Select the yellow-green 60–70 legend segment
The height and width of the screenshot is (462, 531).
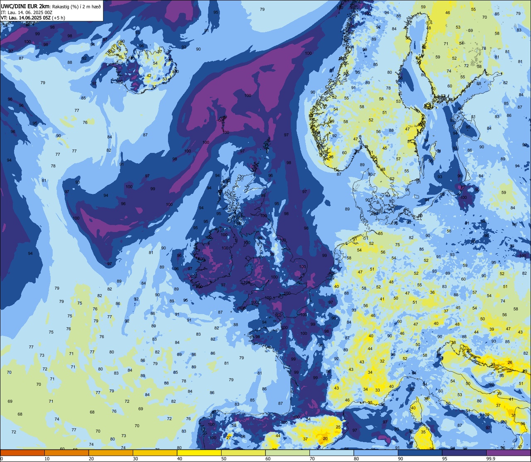[287, 452]
